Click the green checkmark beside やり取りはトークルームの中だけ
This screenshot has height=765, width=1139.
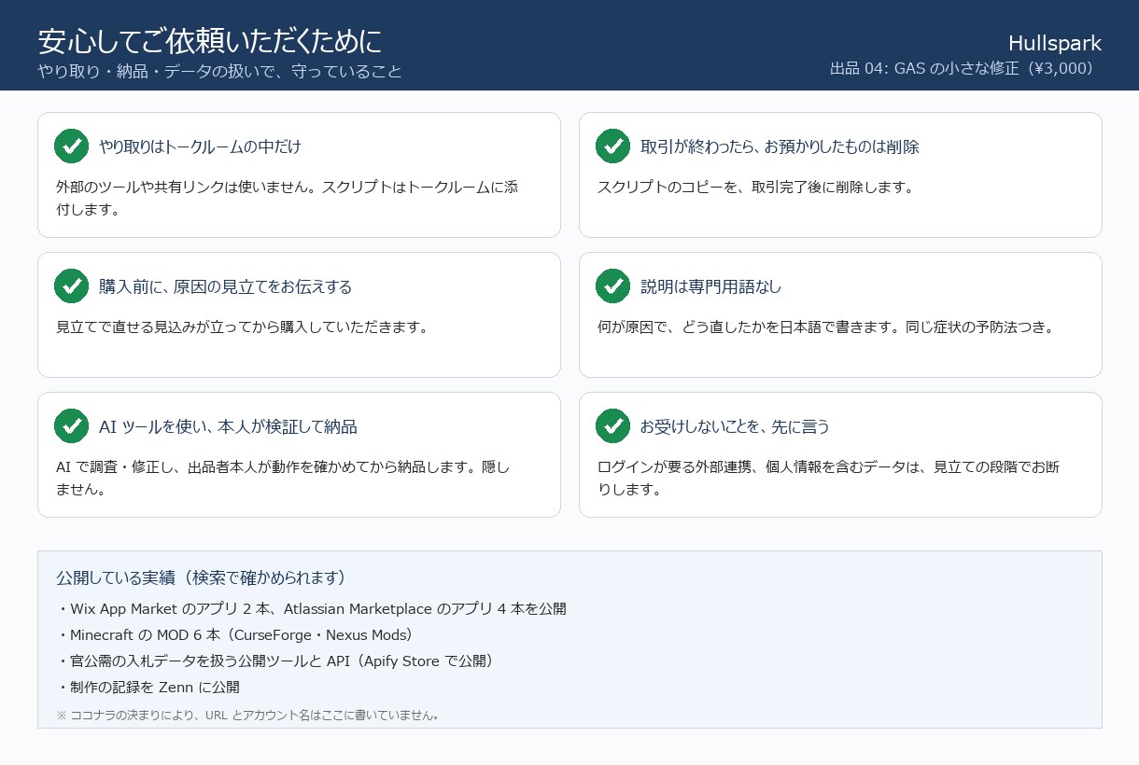click(x=71, y=146)
